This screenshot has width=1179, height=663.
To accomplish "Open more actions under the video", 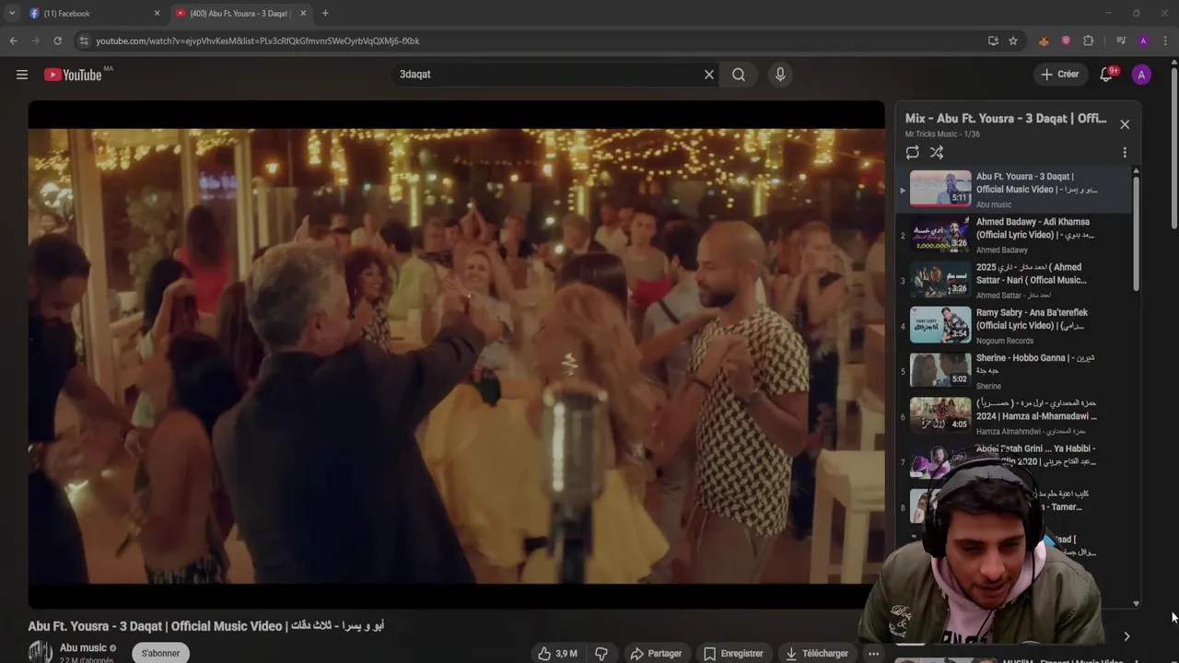I will [x=873, y=654].
